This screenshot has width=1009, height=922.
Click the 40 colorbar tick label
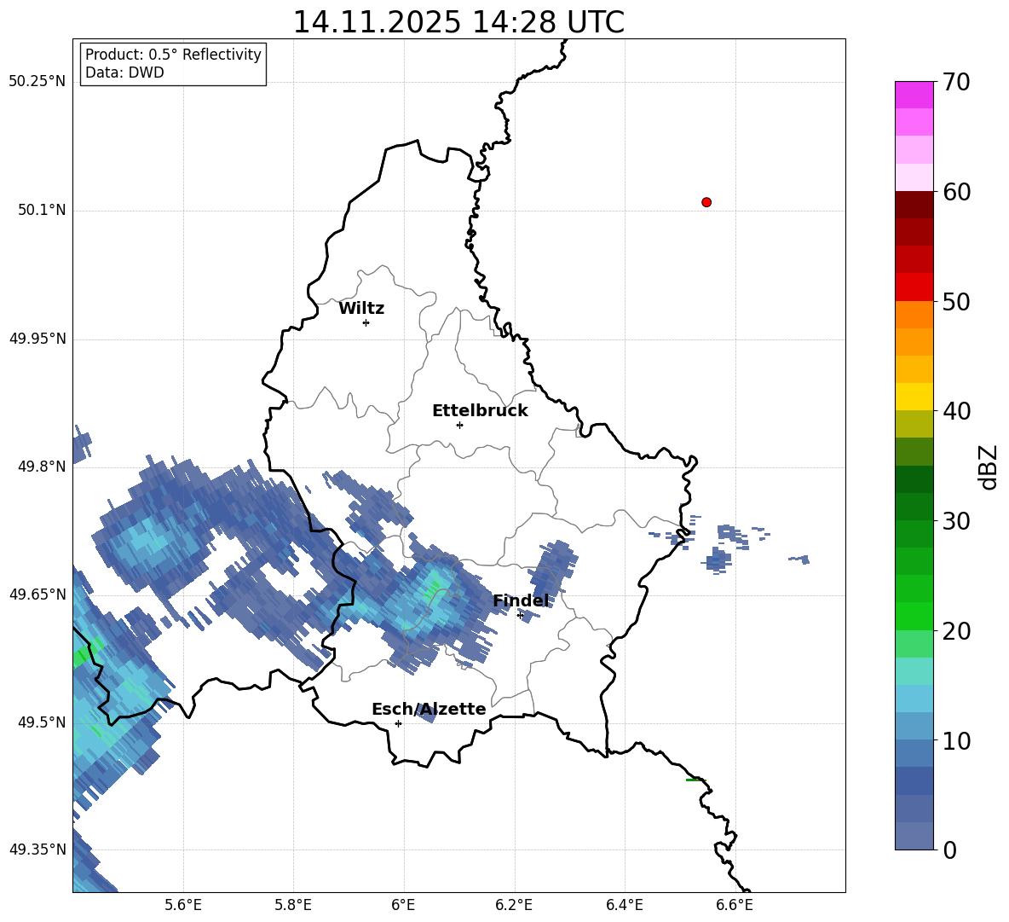point(956,411)
